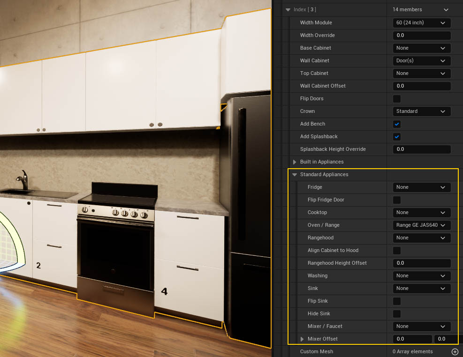Open the Fridge dropdown

point(421,187)
